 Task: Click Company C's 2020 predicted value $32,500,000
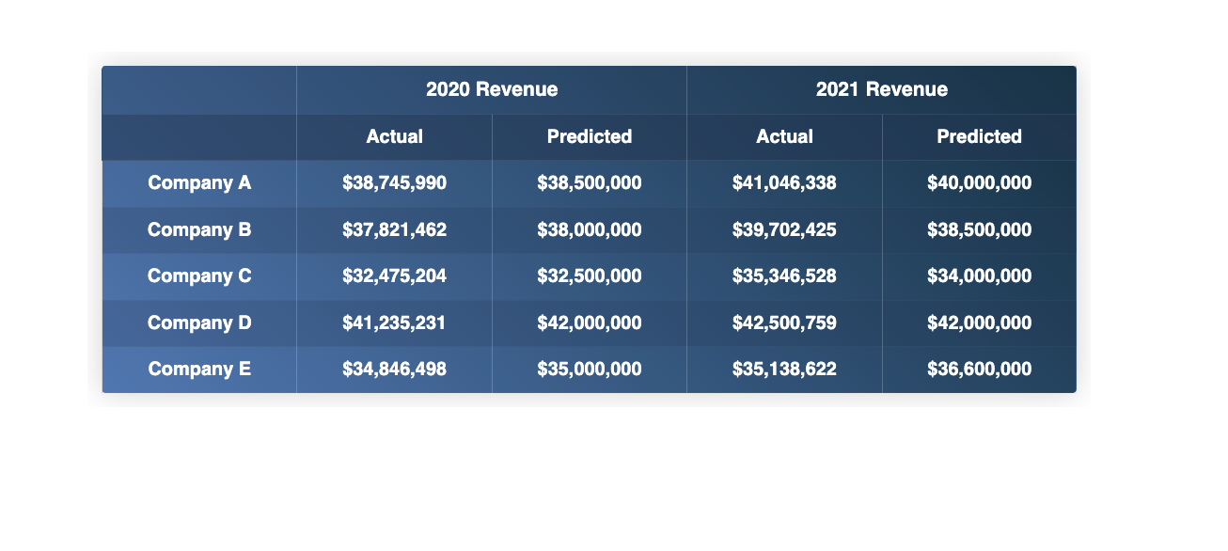point(590,276)
